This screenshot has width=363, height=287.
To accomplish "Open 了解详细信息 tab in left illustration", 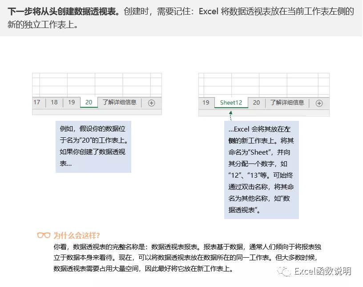I will click(120, 102).
